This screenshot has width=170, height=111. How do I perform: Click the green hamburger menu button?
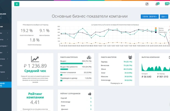coord(17,4)
